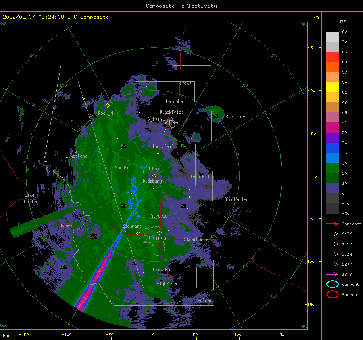Screen dimensions: 363x340
Task: Click the Drumheller city label
Action: (236, 199)
